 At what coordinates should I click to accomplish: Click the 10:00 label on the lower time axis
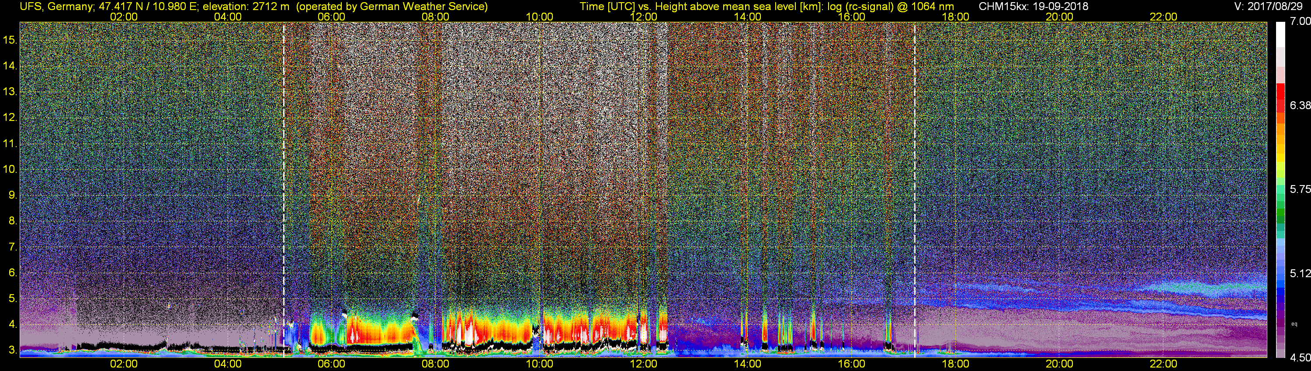click(539, 364)
